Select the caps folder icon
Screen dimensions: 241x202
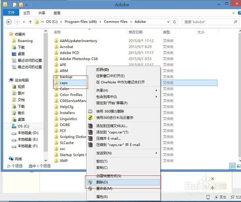click(56, 83)
